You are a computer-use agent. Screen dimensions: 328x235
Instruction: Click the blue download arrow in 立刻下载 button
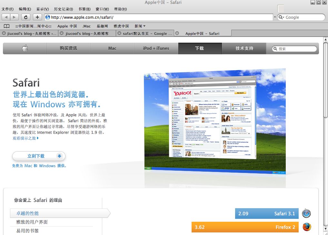[x=59, y=156]
